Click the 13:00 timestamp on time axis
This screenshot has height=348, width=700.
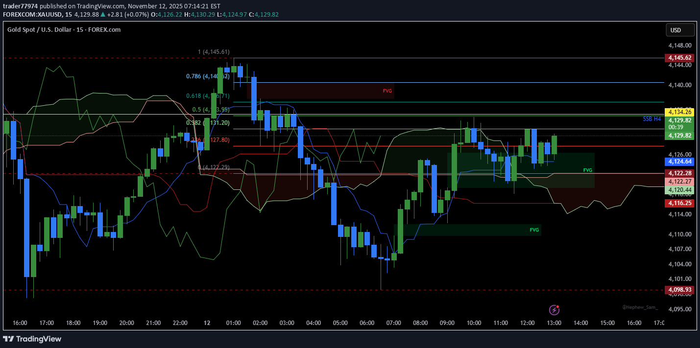pos(554,323)
